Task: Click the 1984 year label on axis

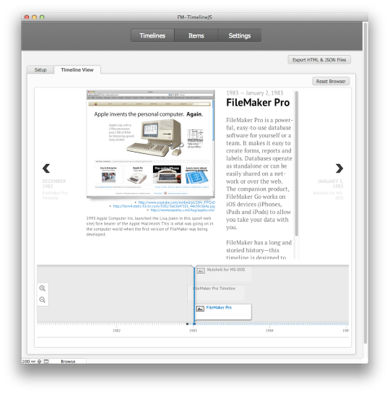Action: 269,330
